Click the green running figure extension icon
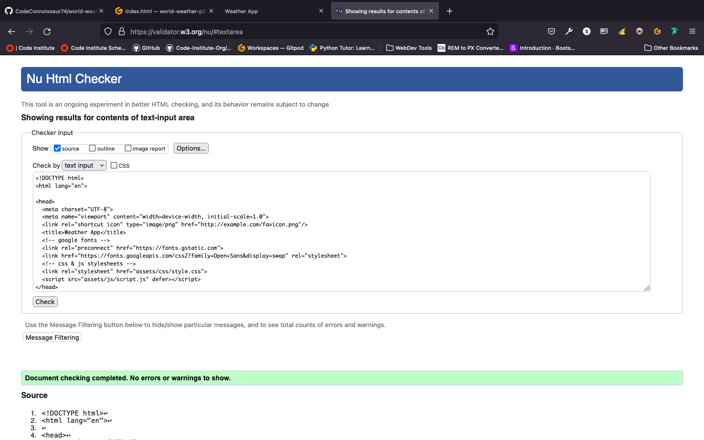This screenshot has width=704, height=440. [675, 32]
